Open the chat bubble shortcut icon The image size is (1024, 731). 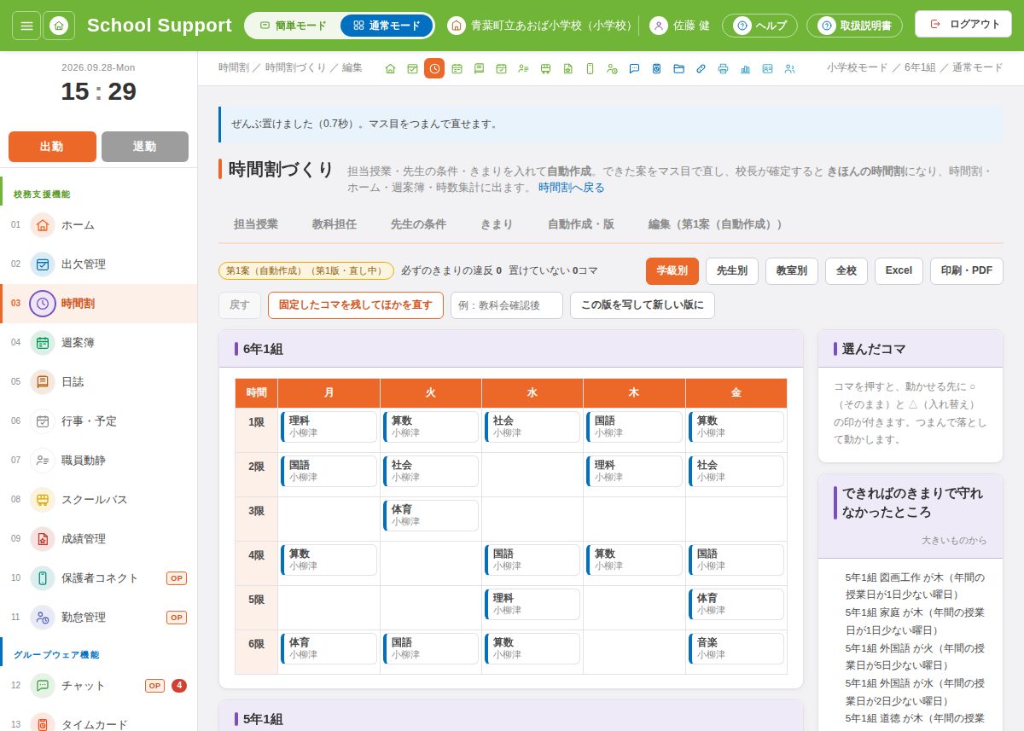click(634, 68)
